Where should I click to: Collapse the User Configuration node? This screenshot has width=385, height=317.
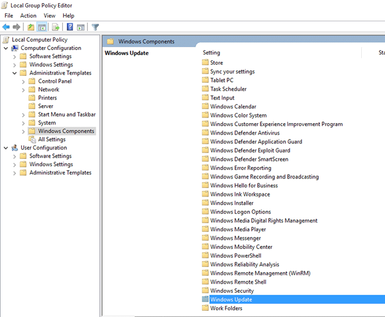pos(6,148)
